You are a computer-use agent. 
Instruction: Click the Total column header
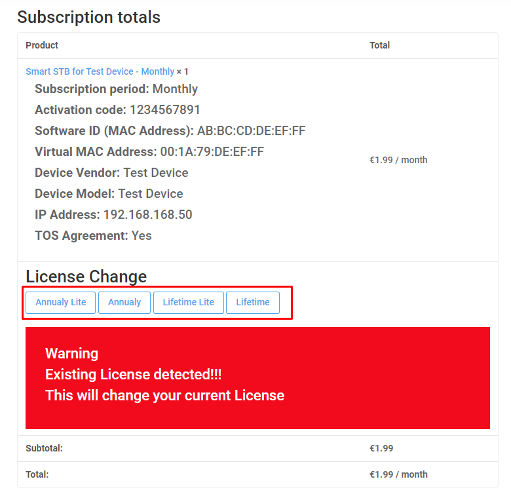379,45
